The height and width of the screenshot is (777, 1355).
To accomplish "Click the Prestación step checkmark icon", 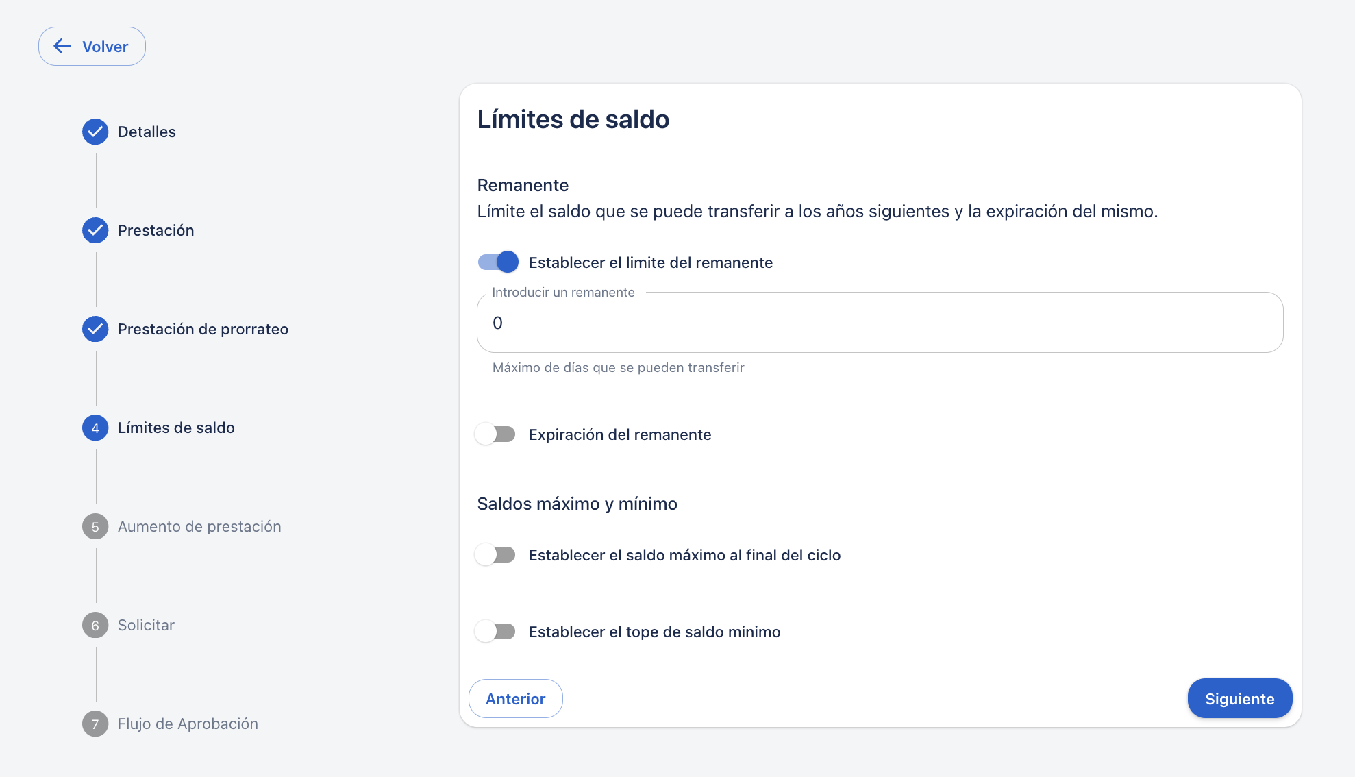I will pos(95,230).
